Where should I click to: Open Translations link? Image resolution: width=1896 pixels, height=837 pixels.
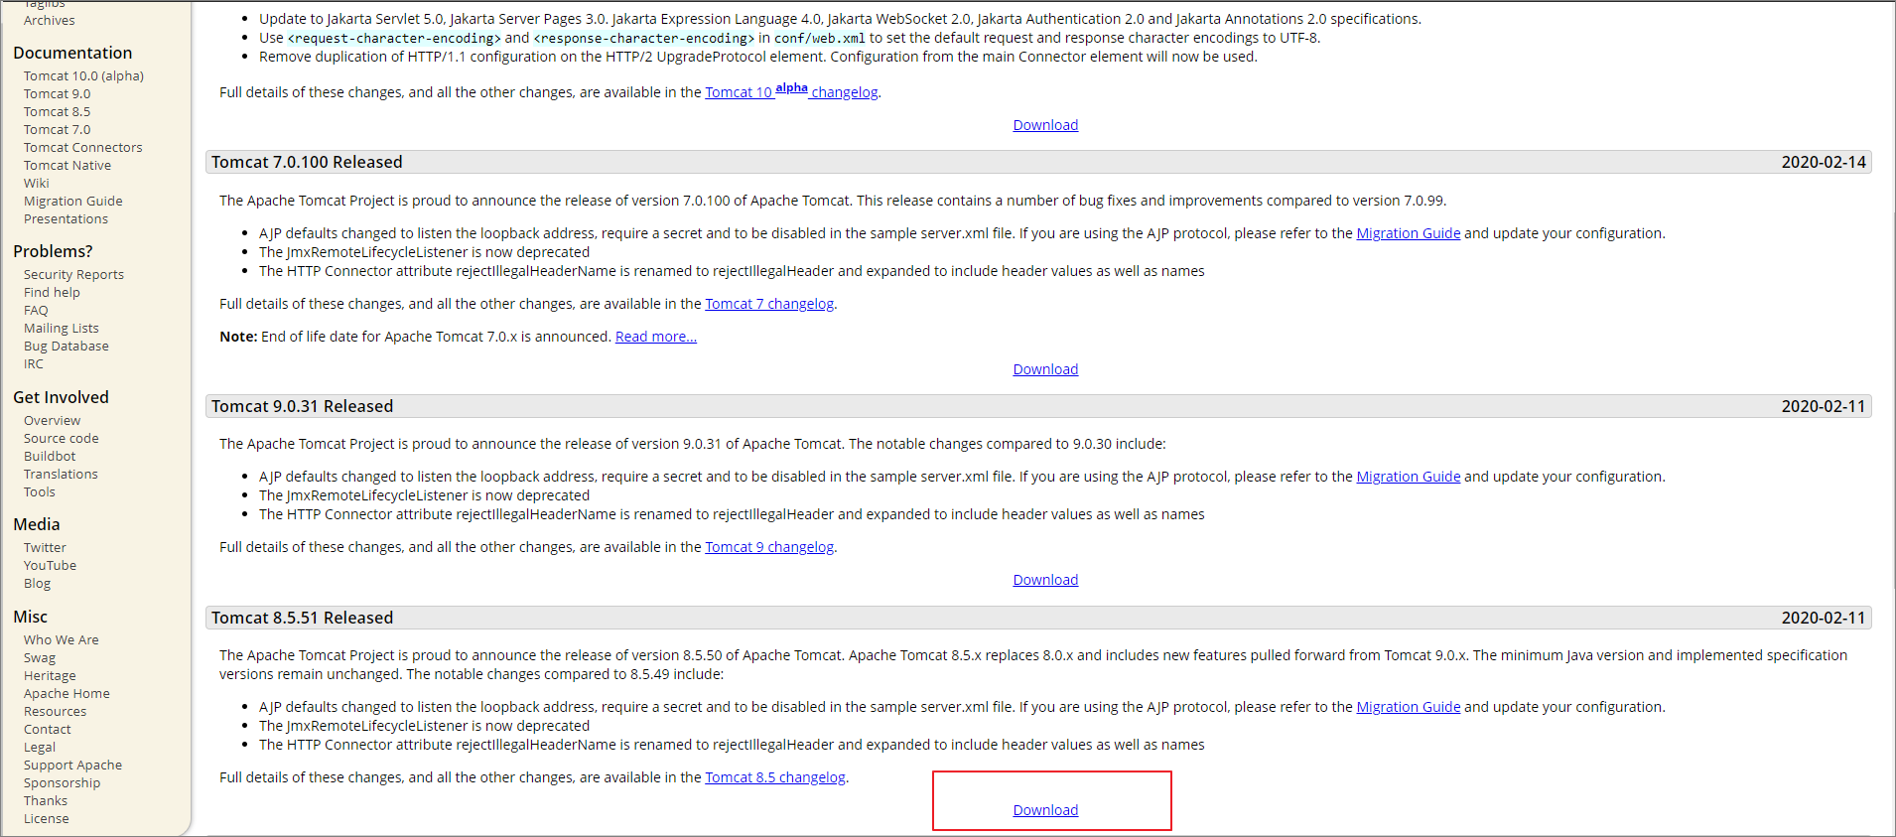tap(61, 474)
